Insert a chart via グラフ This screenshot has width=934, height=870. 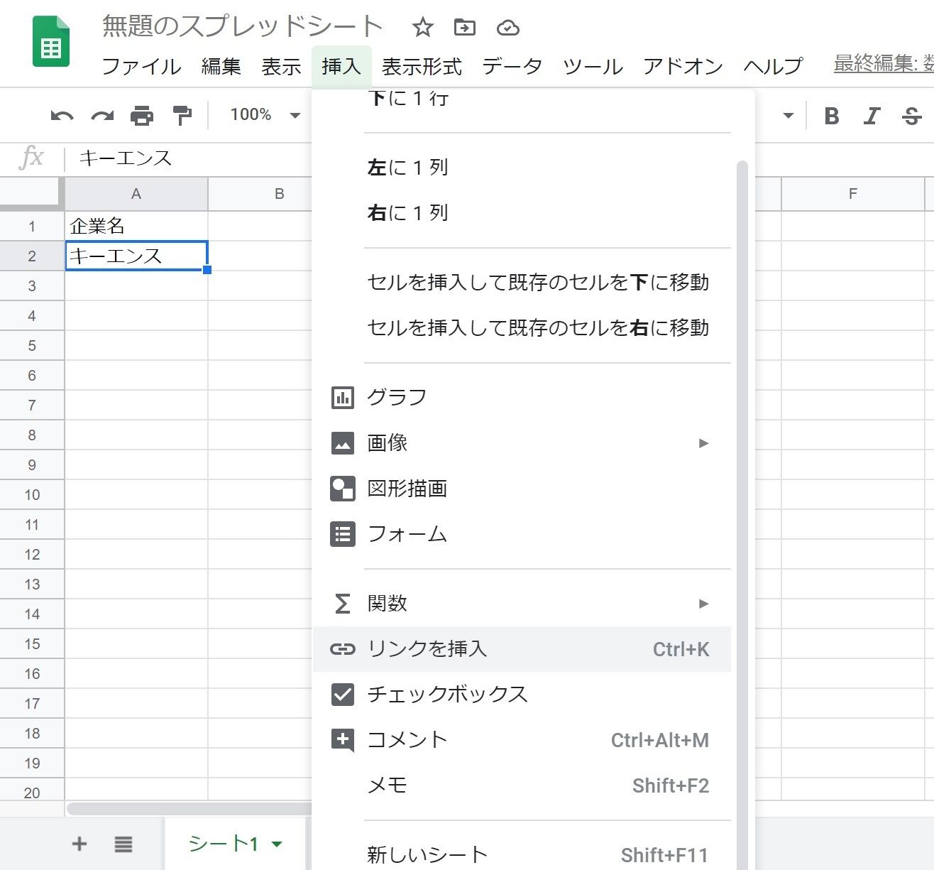[x=522, y=397]
